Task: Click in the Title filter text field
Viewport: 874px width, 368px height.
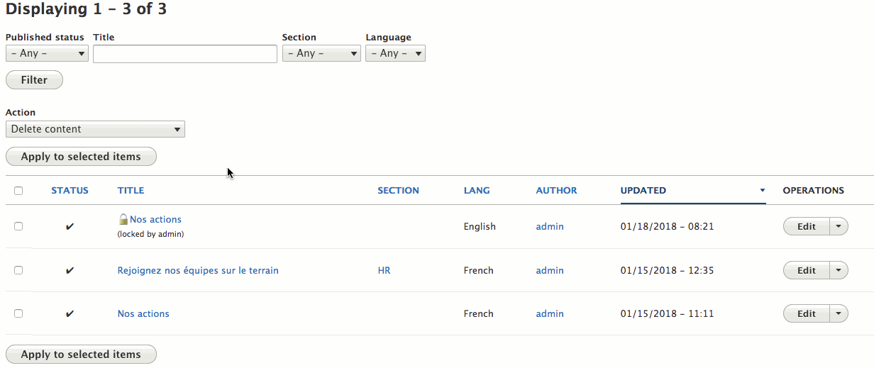Action: [x=185, y=54]
